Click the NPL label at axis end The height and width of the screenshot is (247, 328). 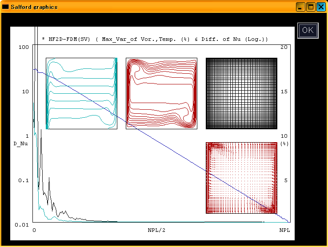coord(284,230)
